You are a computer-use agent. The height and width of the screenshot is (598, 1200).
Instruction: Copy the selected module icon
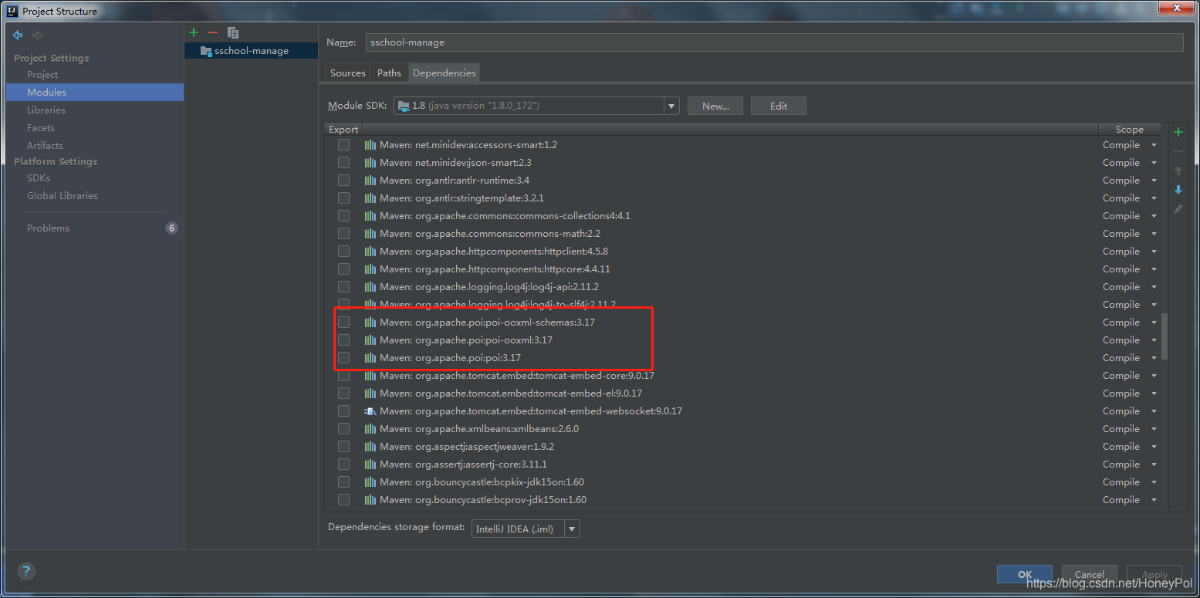pyautogui.click(x=233, y=32)
